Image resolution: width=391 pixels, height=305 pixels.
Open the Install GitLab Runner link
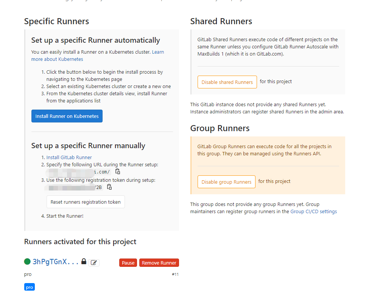[x=69, y=157]
